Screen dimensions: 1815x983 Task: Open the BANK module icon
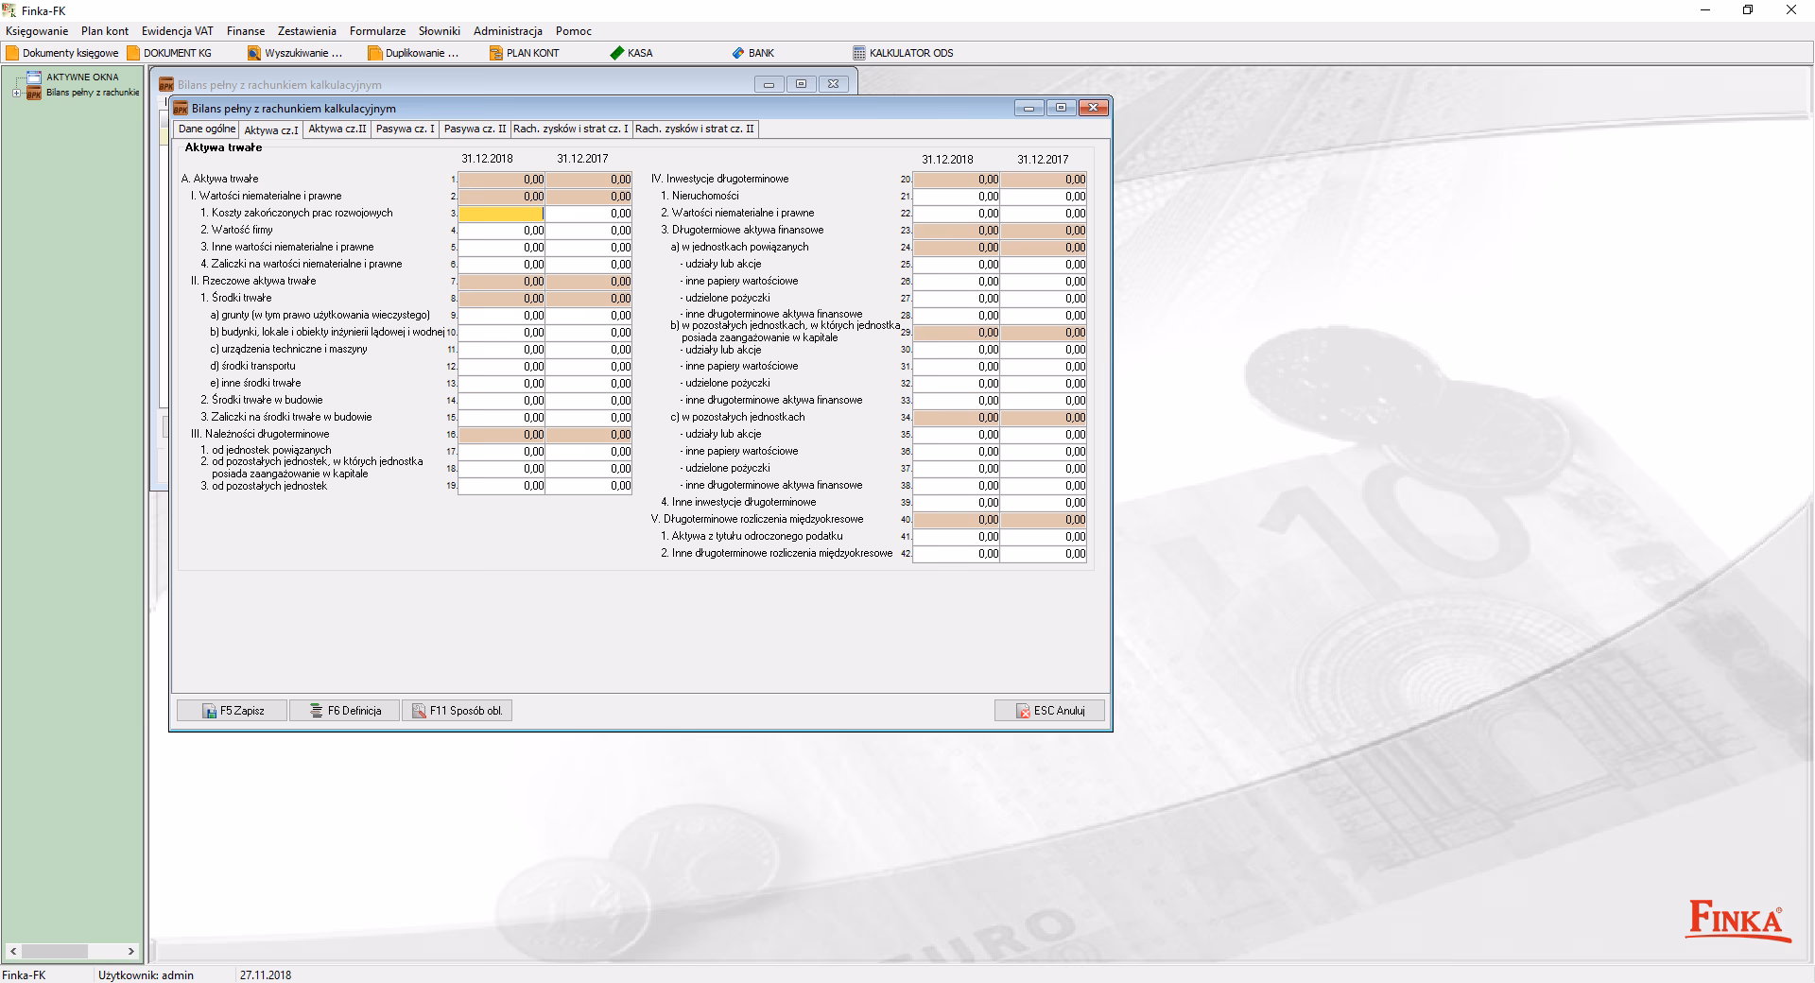[x=752, y=53]
